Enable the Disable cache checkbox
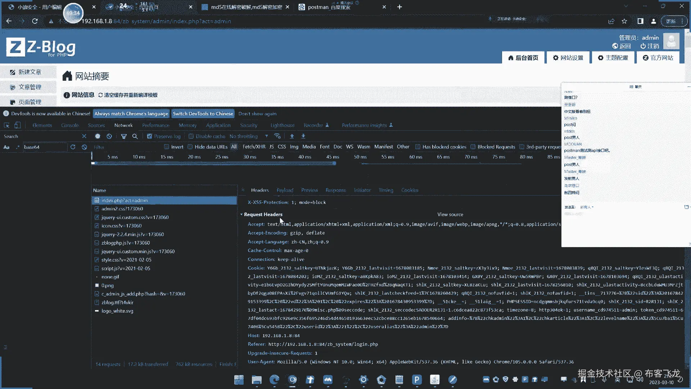The width and height of the screenshot is (691, 389). click(x=191, y=136)
